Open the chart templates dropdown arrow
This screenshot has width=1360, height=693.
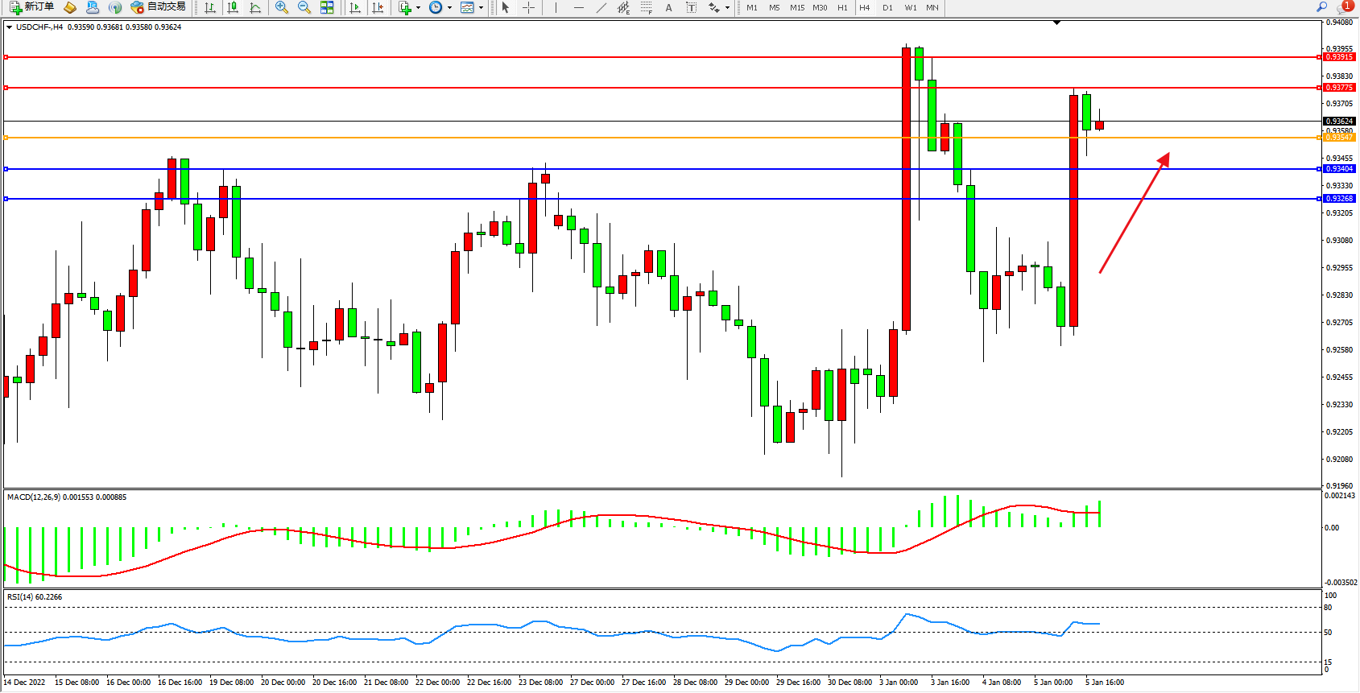tap(481, 8)
